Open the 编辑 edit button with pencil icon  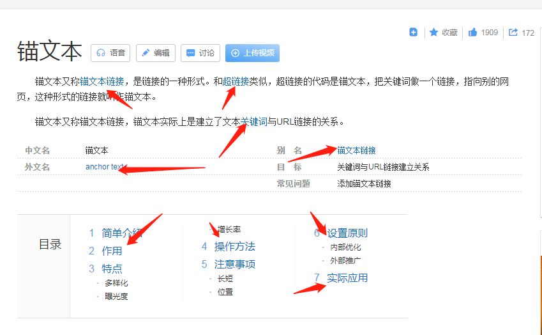pos(155,53)
